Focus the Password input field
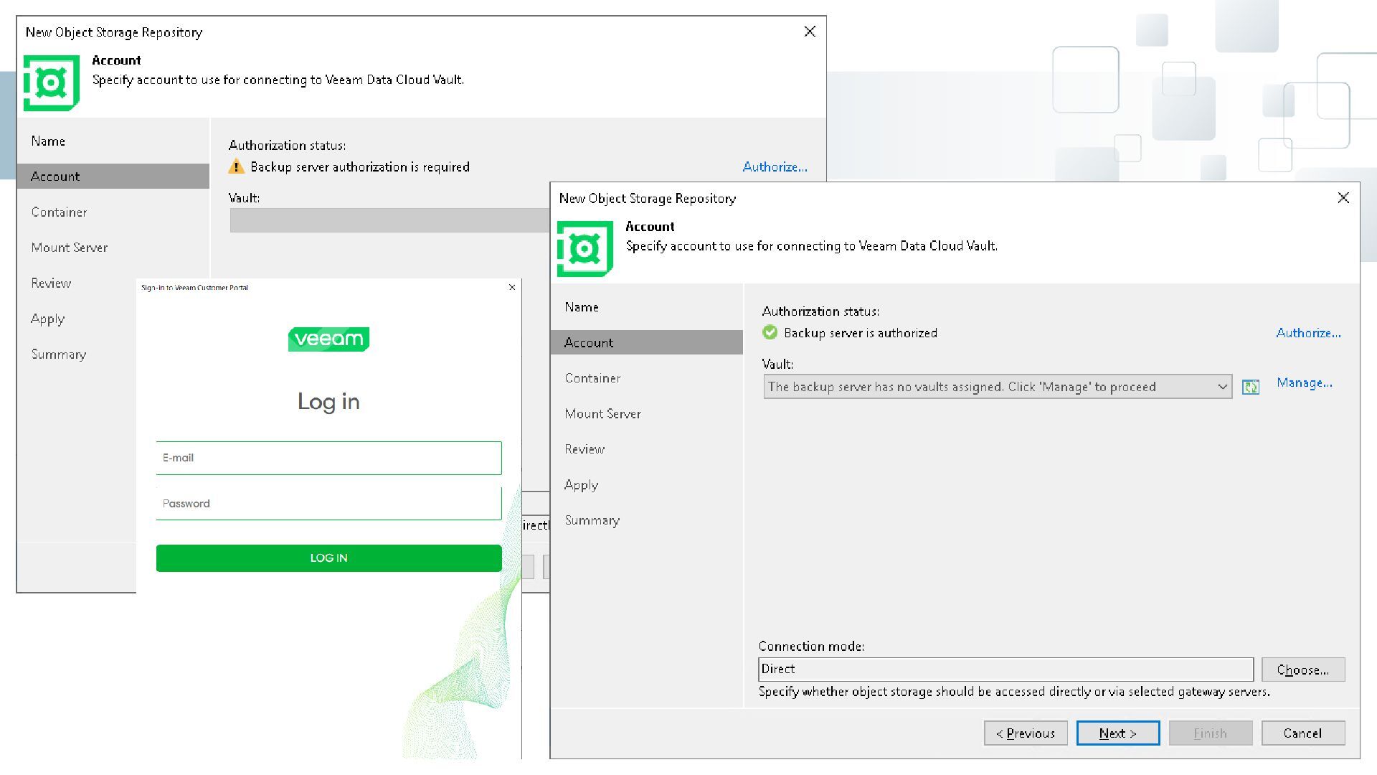The image size is (1377, 775). pyautogui.click(x=328, y=503)
